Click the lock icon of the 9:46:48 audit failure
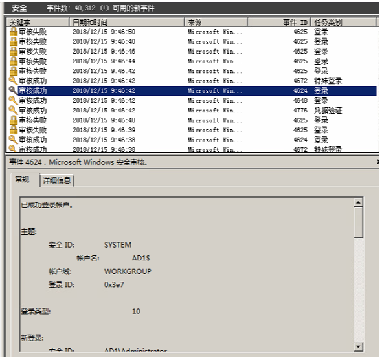 coord(14,41)
